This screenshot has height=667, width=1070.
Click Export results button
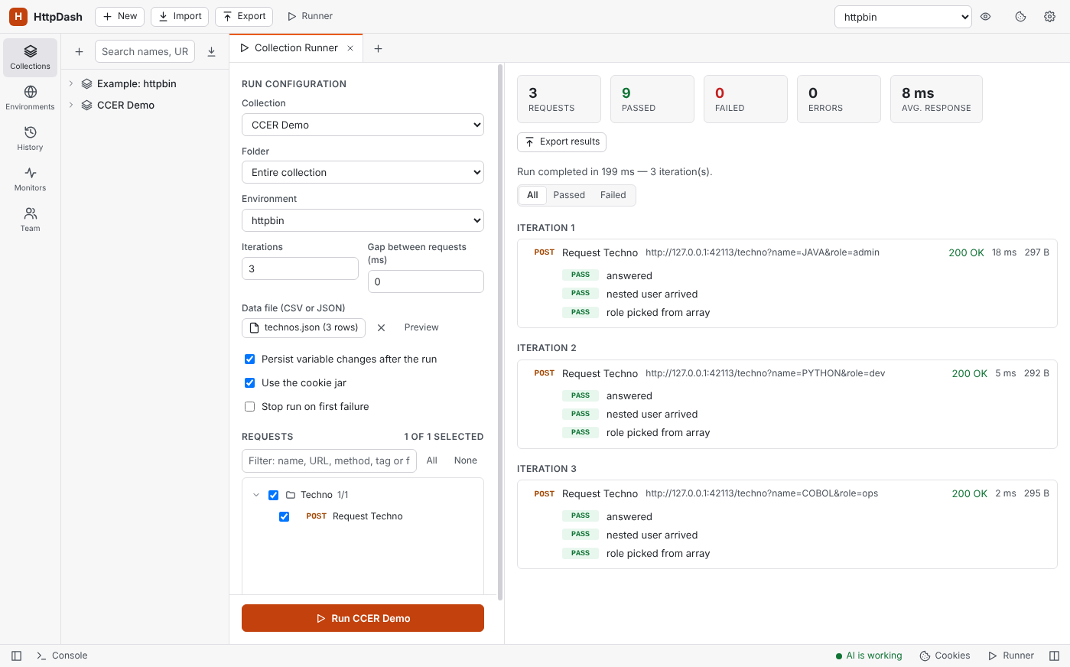point(561,142)
